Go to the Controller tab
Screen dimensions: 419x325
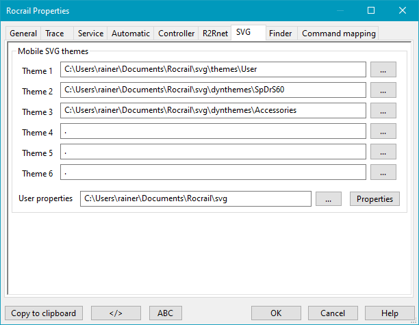pos(176,34)
